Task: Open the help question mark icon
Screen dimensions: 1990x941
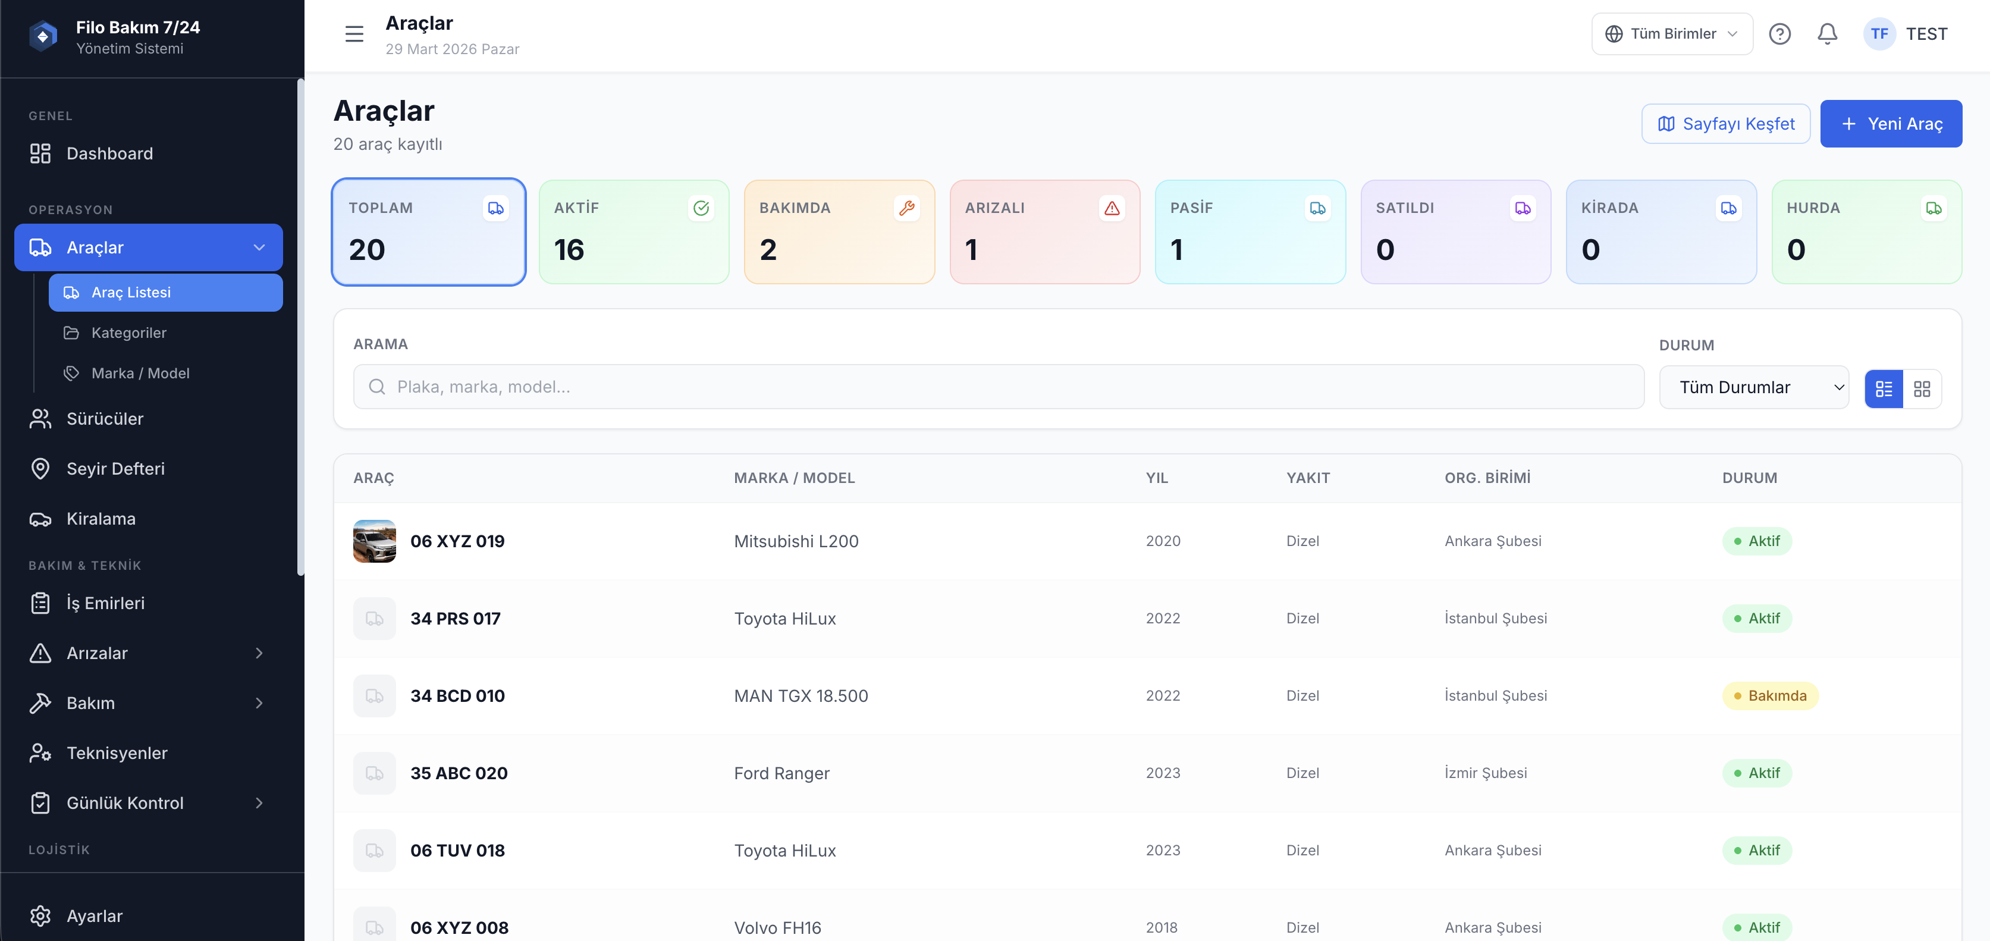Action: pos(1779,34)
